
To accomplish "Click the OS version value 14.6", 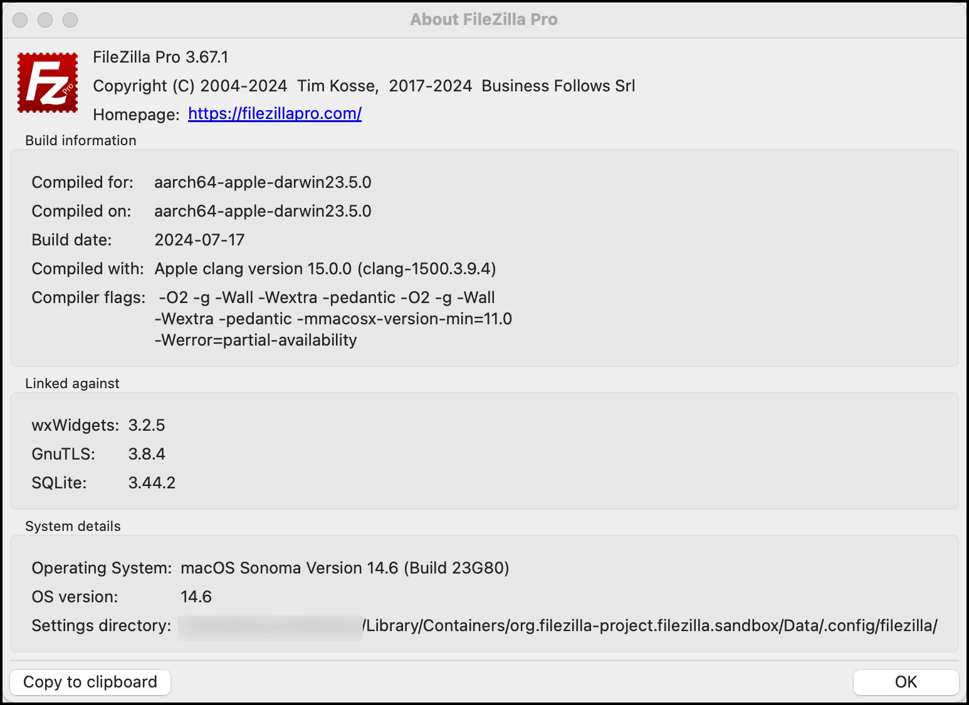I will [196, 597].
